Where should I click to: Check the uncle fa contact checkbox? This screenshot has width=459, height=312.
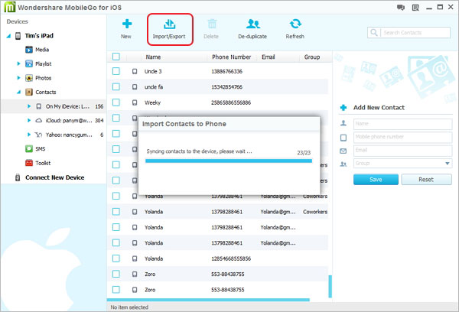point(116,86)
